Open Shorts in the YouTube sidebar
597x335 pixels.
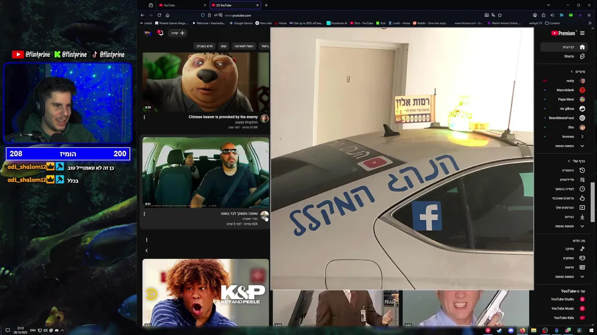tap(563, 56)
